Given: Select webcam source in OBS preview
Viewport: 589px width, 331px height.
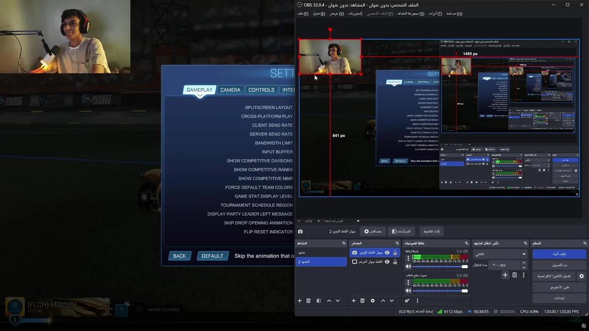Looking at the screenshot, I should click(x=330, y=57).
